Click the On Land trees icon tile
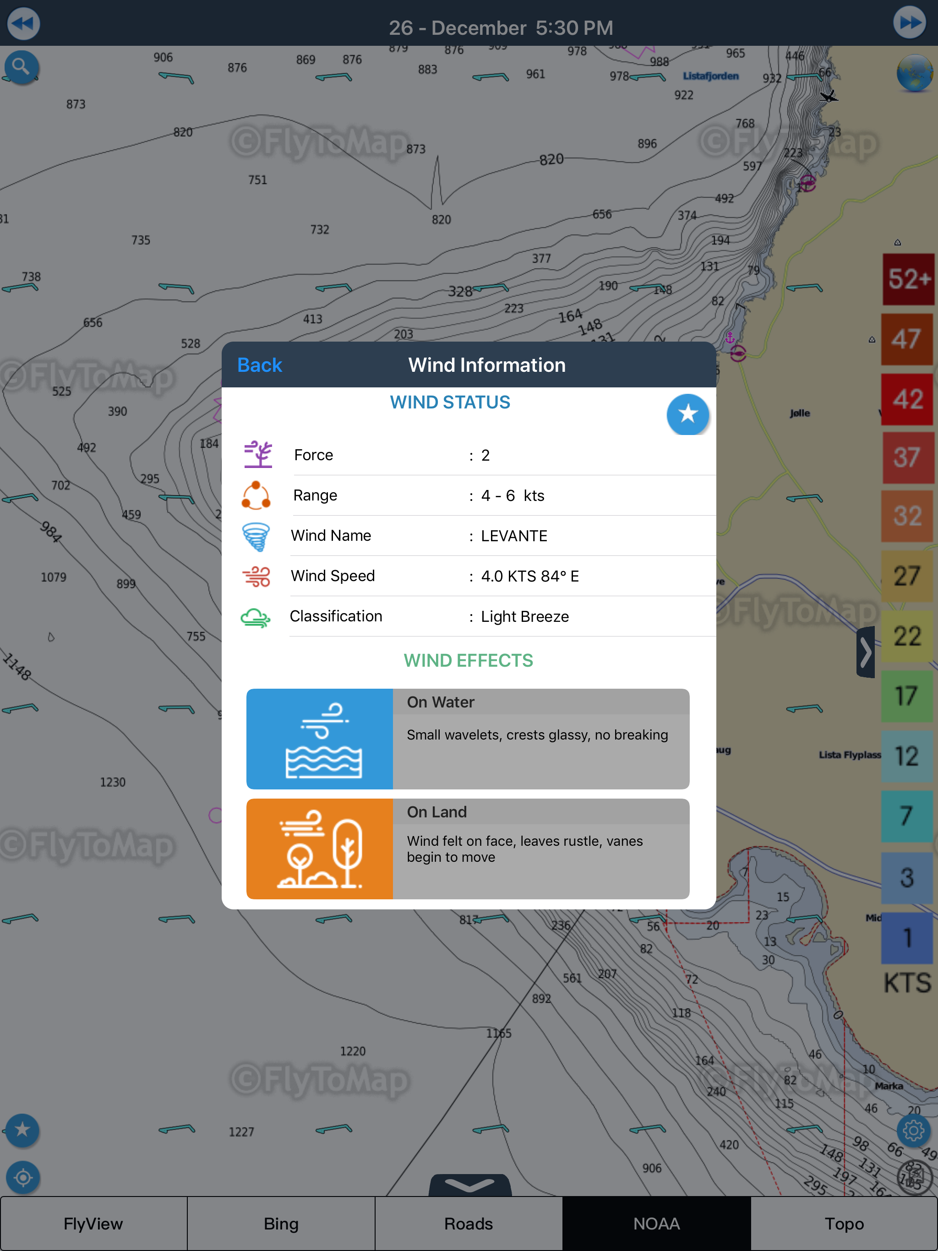Viewport: 938px width, 1251px height. 320,849
